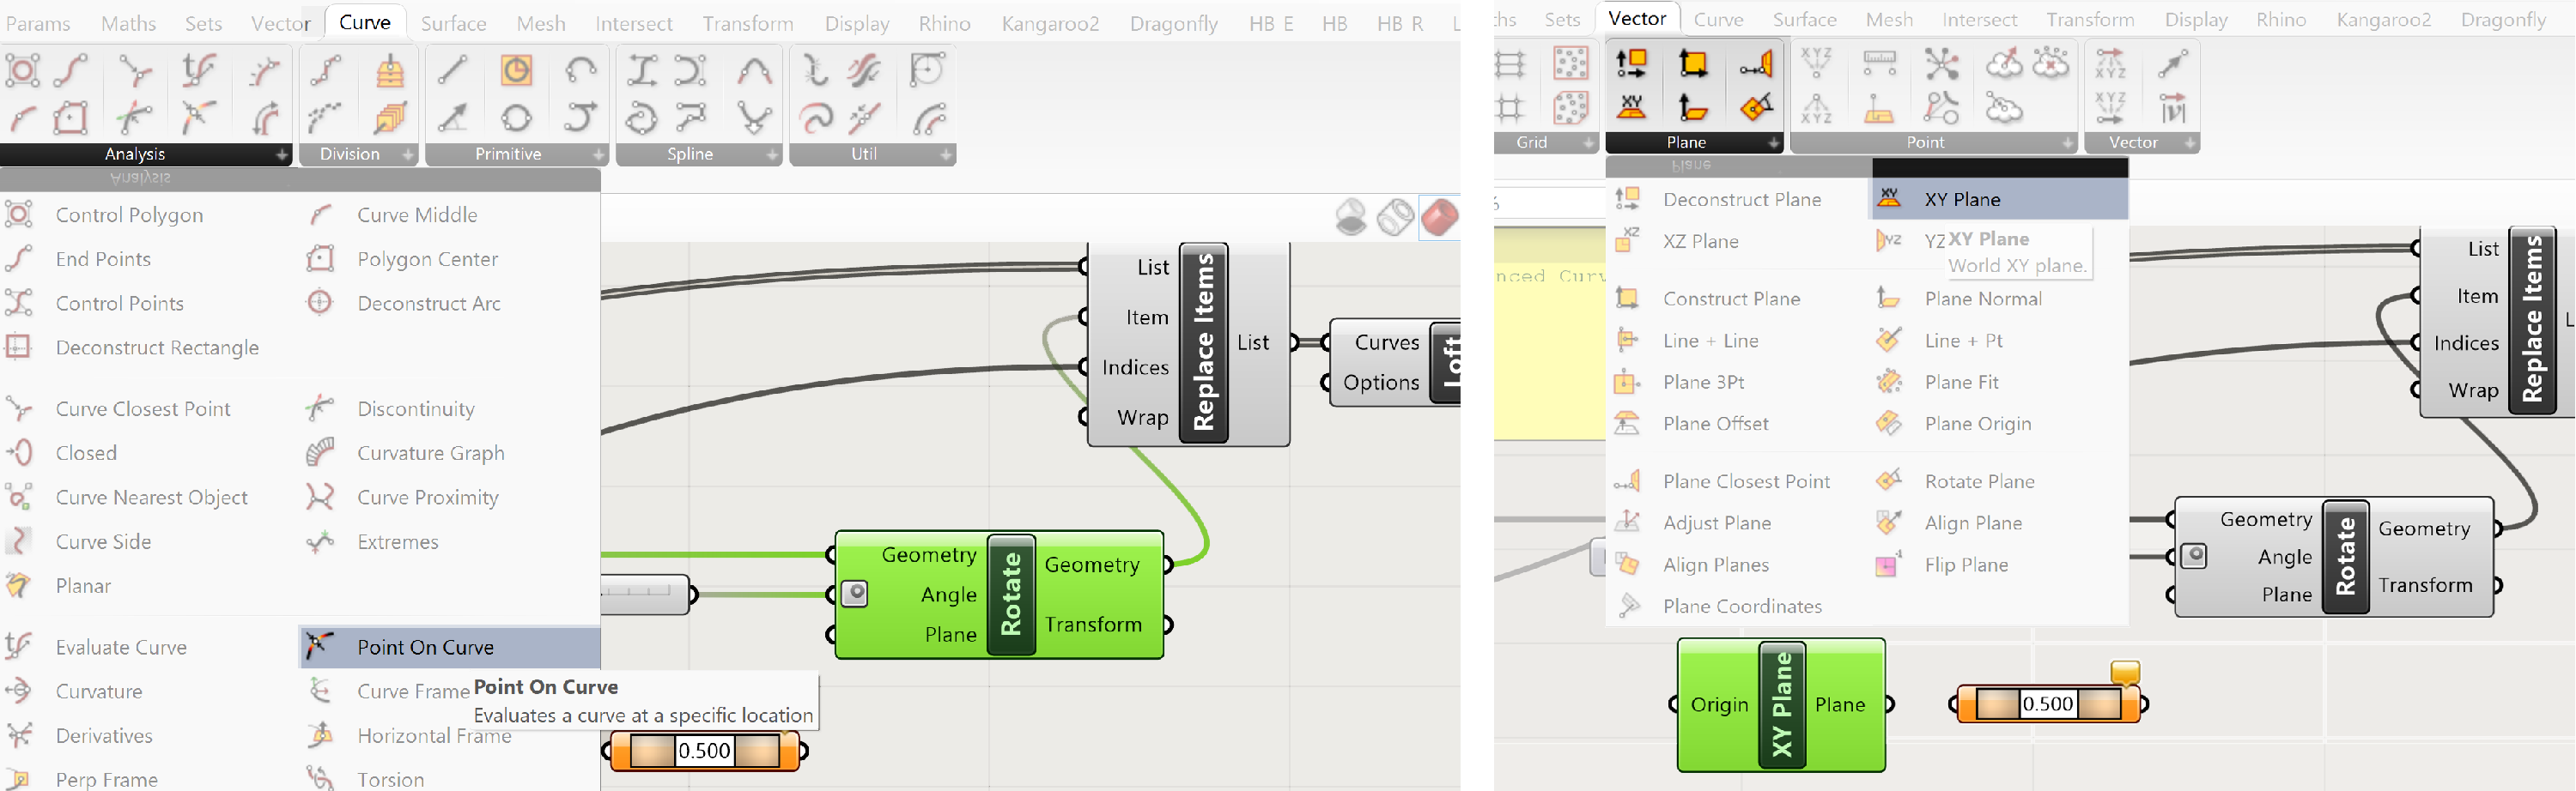The image size is (2576, 791).
Task: Switch to the Params tab
Action: pyautogui.click(x=38, y=23)
